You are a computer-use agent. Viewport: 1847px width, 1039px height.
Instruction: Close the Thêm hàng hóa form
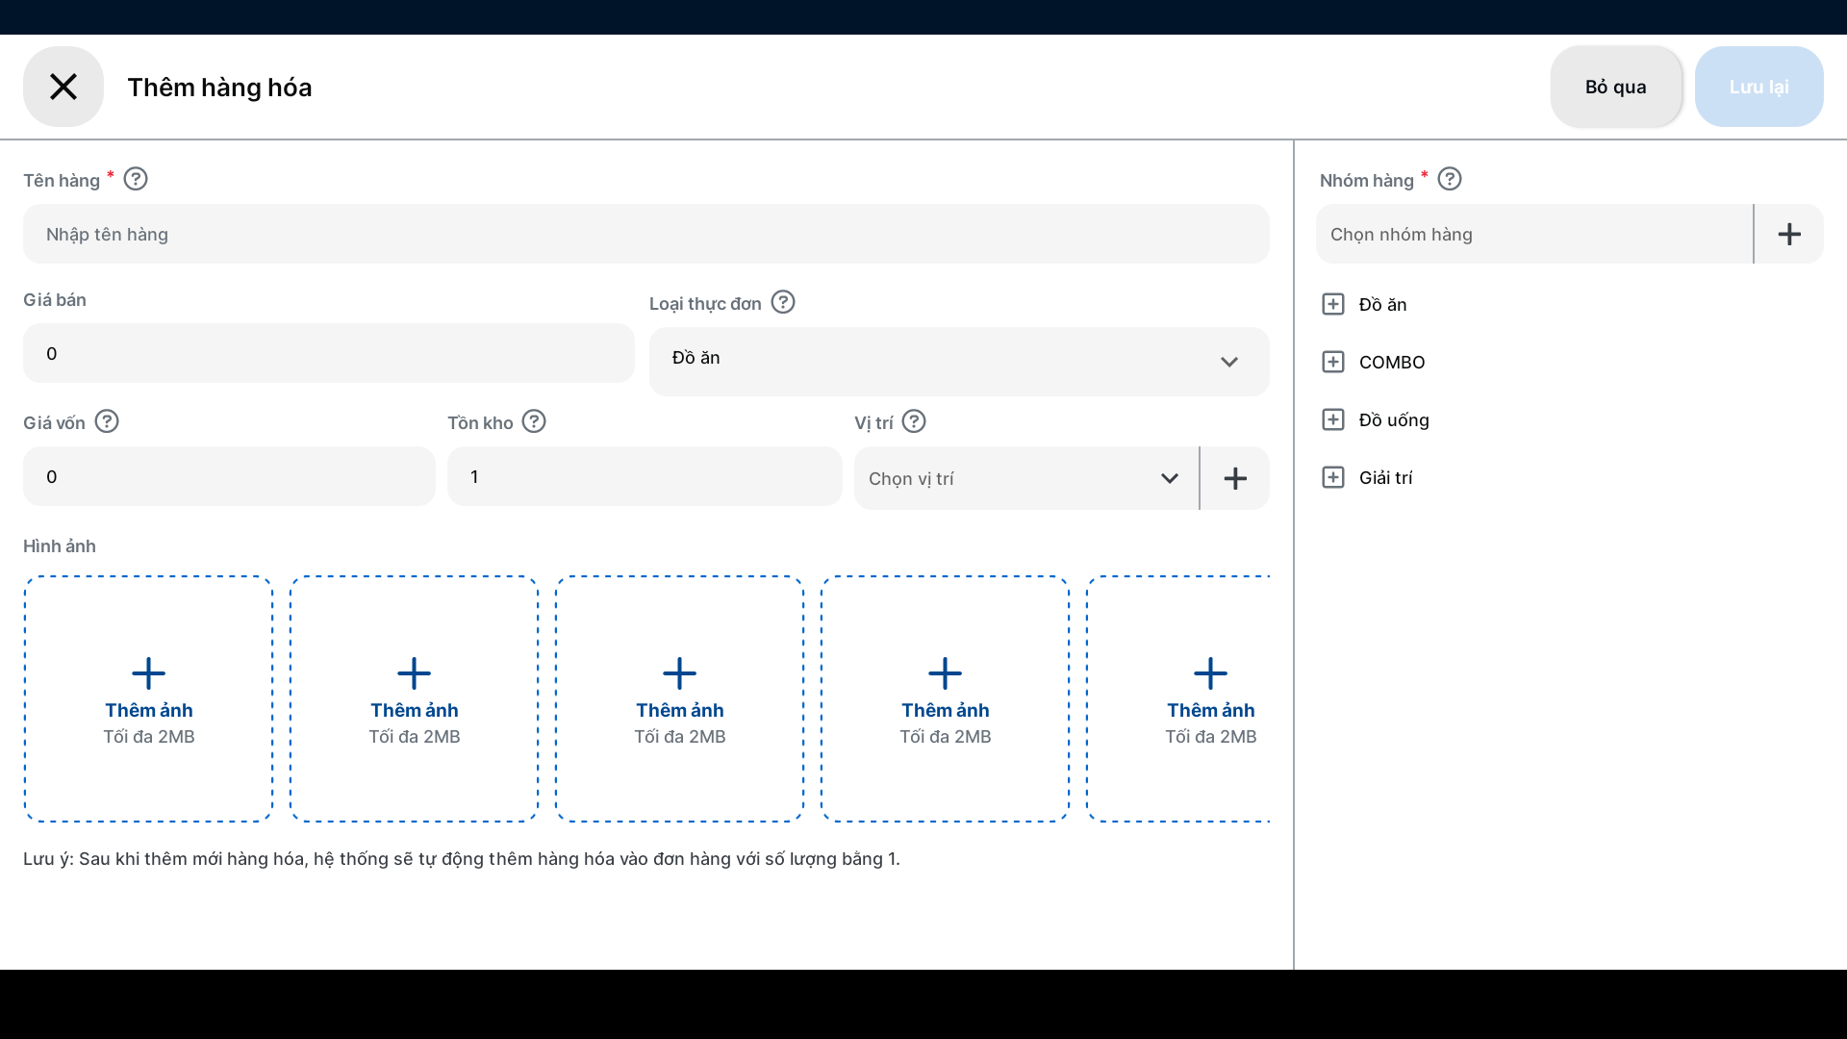coord(63,87)
